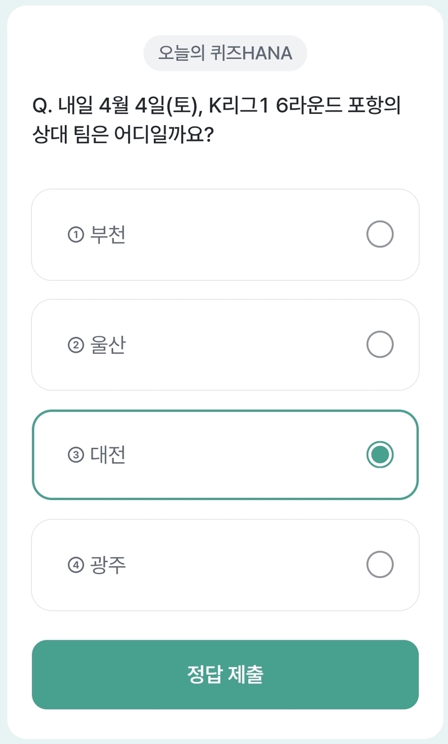Click the circled number ① icon
Screen dimensions: 448x744
tap(76, 235)
